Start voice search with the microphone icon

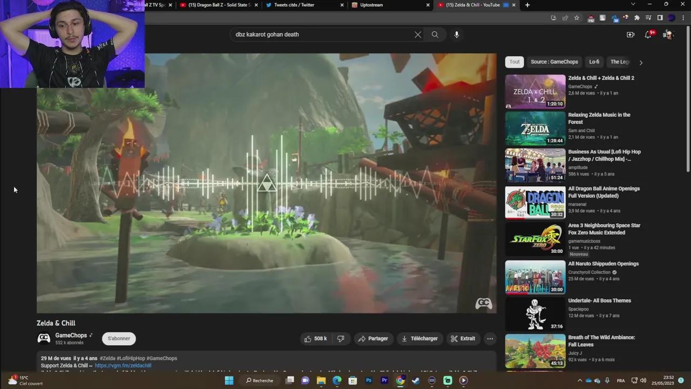click(x=457, y=35)
